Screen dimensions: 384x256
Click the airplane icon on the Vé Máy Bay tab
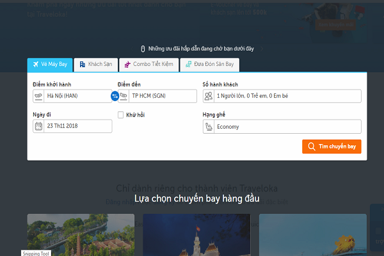point(36,64)
